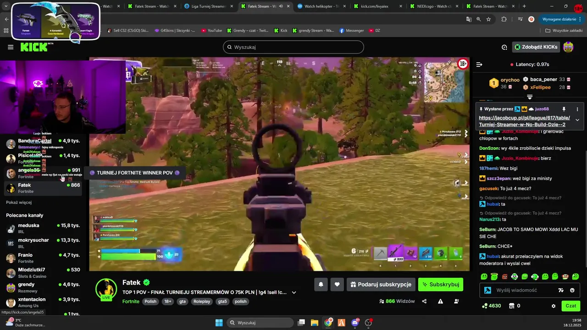Expand the stream title chevron

(294, 292)
